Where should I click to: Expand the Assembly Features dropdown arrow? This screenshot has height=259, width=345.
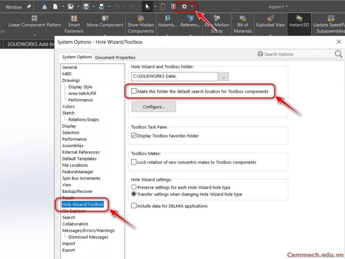pyautogui.click(x=168, y=35)
